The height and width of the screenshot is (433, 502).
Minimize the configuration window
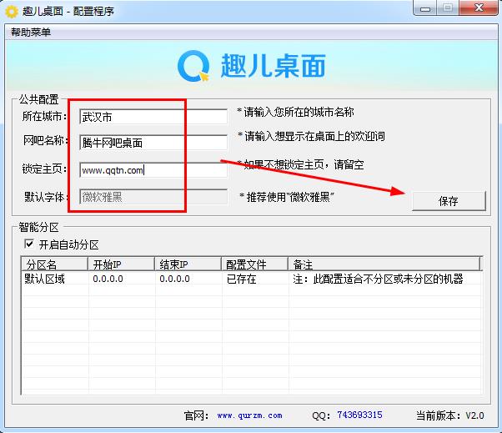424,9
